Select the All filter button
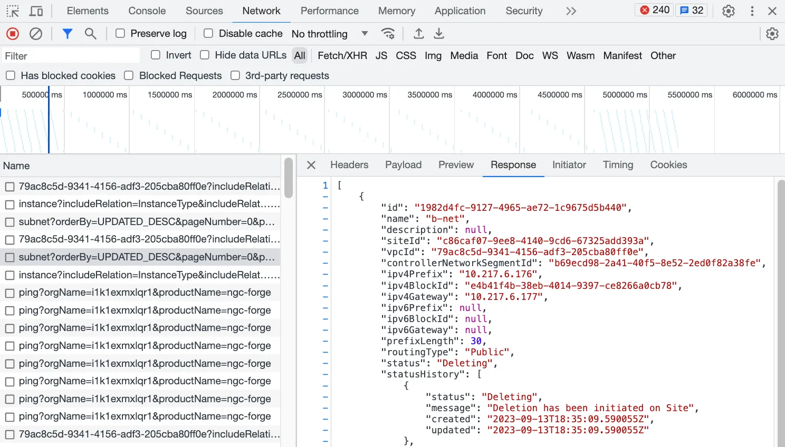This screenshot has width=785, height=447. (300, 55)
